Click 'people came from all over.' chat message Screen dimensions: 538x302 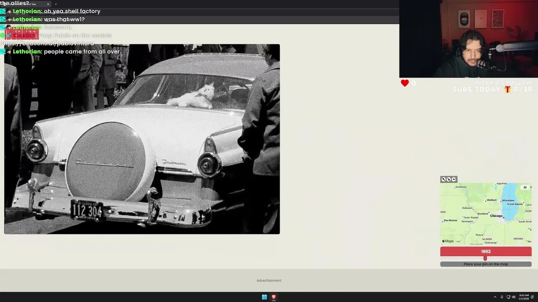tap(82, 52)
